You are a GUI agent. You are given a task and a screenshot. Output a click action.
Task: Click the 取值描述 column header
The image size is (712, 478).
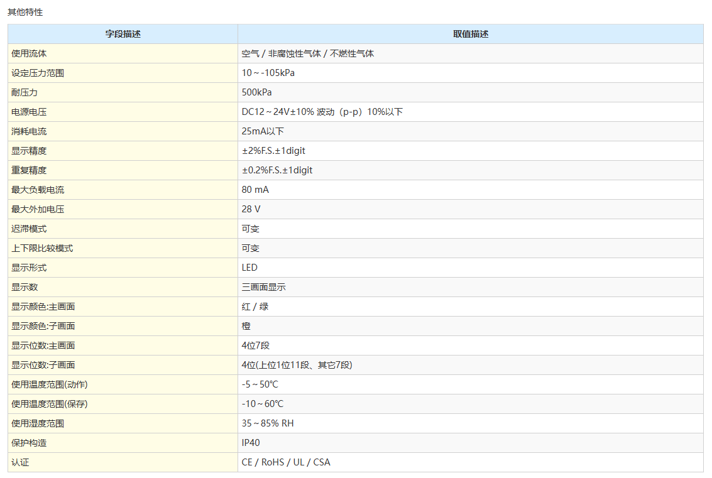pos(470,34)
